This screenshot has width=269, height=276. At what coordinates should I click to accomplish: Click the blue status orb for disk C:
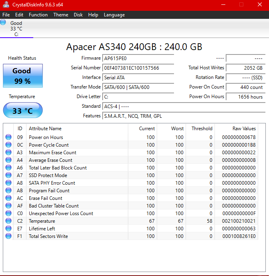3,22
